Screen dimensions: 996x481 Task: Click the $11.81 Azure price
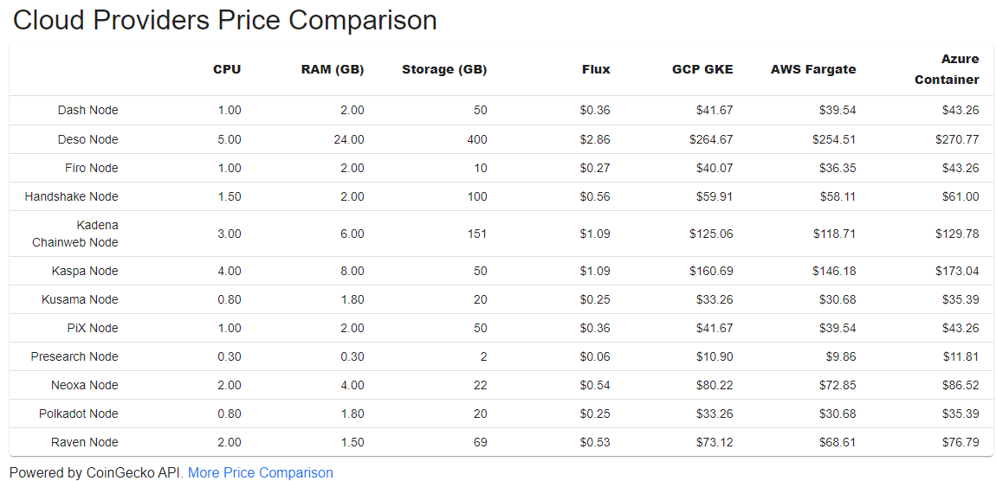coord(961,356)
